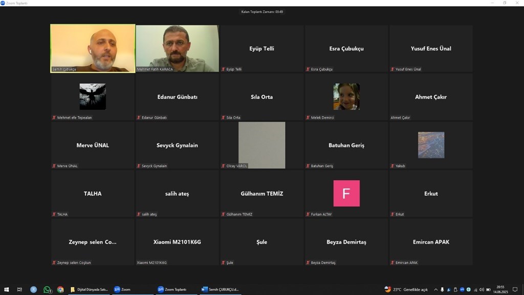The width and height of the screenshot is (524, 295).
Task: Open the notification center icon
Action: tap(515, 289)
